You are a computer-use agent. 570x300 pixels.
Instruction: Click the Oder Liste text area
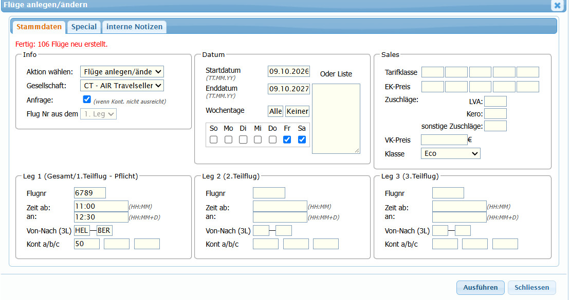(x=336, y=118)
